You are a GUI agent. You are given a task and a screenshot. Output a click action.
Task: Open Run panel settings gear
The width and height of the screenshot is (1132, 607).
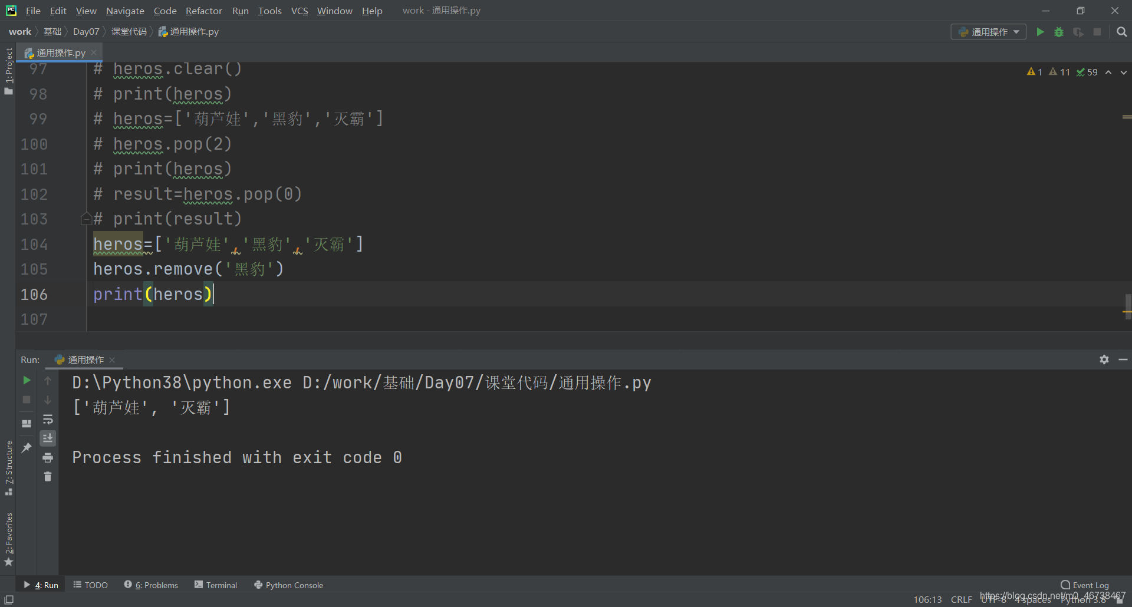point(1104,359)
